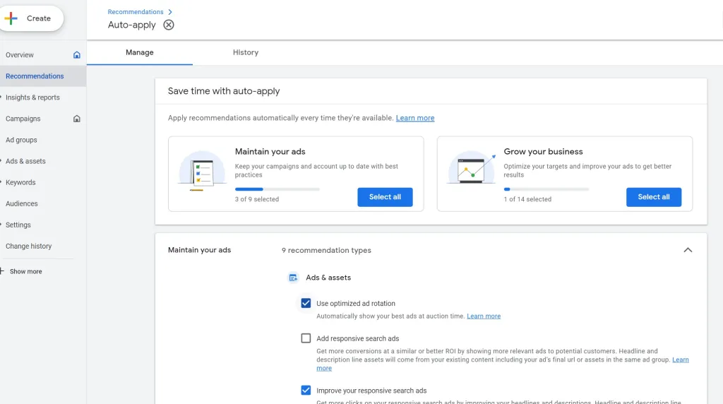
Task: Click the colorful plus Create icon
Action: click(x=11, y=18)
